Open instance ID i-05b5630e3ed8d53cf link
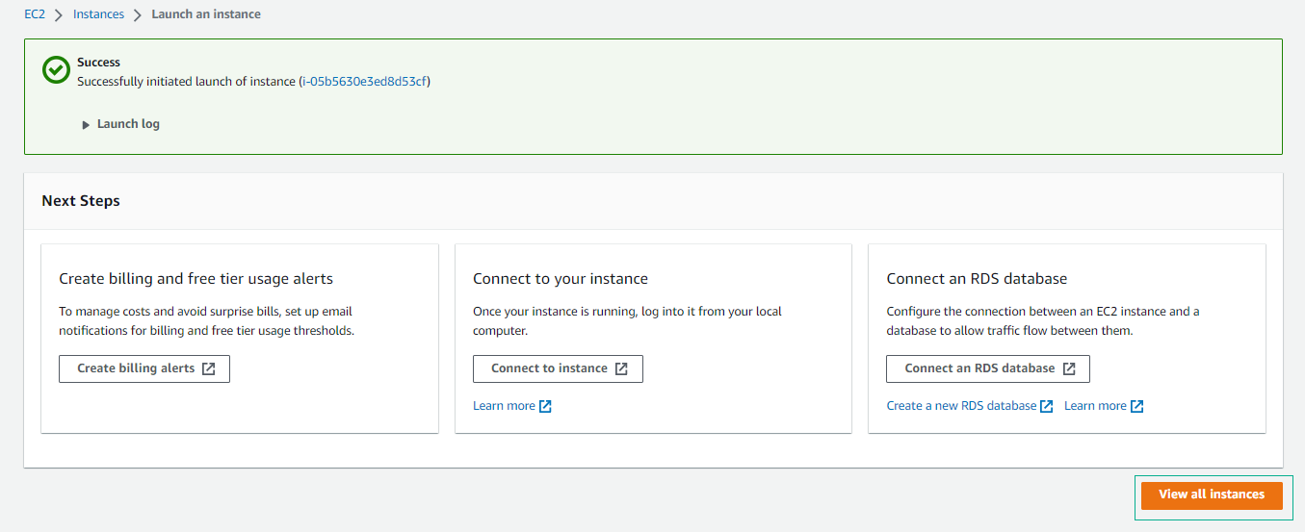Screen dimensions: 1305x532 (x=364, y=82)
